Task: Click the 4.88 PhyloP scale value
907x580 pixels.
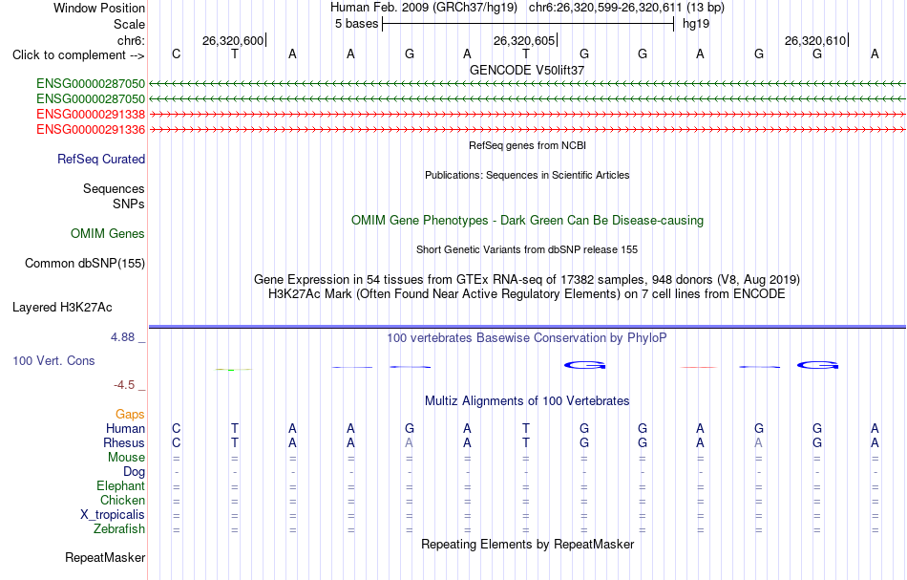Action: (x=122, y=337)
